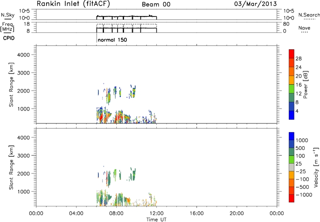Click the "Power [dB]" colorbar title
Screen dimensions: 320x222
(x=305, y=85)
